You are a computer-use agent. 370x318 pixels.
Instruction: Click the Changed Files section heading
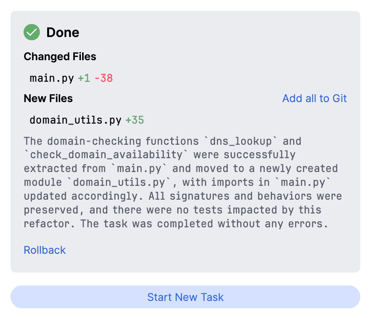click(60, 57)
